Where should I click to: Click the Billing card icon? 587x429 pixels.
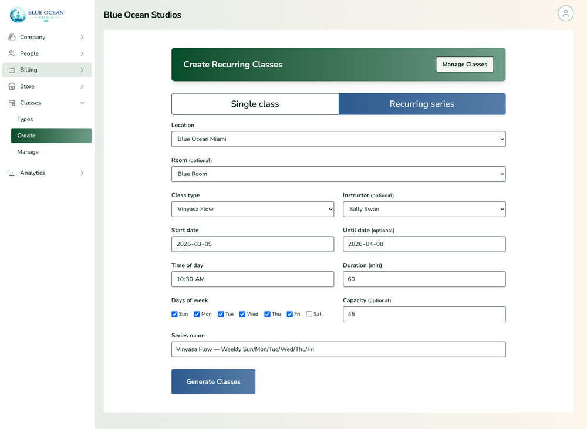12,70
